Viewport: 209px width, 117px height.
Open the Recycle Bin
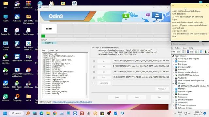click(6, 31)
